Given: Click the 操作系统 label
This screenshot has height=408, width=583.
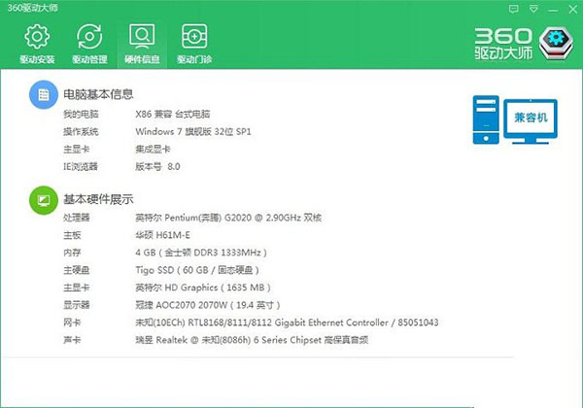Looking at the screenshot, I should [x=81, y=131].
